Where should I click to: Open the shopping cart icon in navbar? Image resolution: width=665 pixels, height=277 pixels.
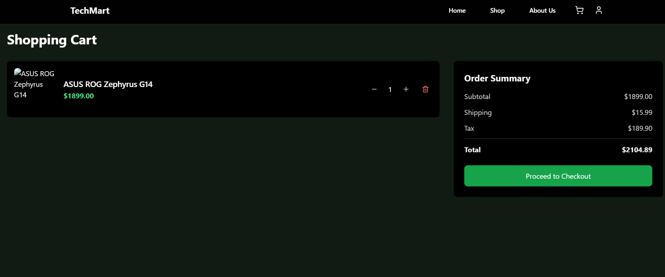(579, 10)
